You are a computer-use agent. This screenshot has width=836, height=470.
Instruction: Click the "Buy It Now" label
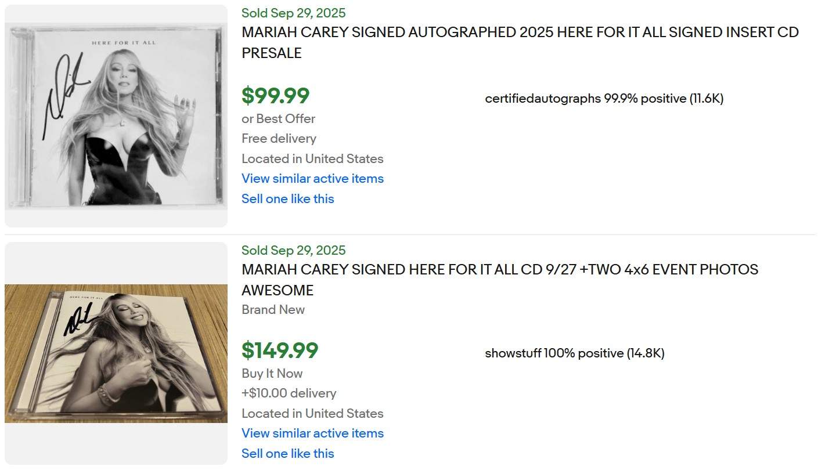click(x=272, y=374)
